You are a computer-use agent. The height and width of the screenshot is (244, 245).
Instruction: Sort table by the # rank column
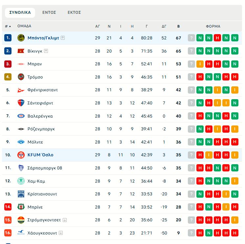pyautogui.click(x=8, y=26)
